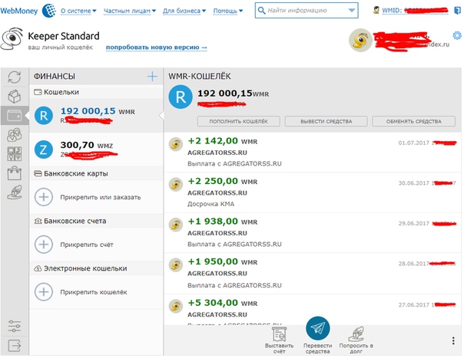Click the WMID link at top

click(x=415, y=11)
